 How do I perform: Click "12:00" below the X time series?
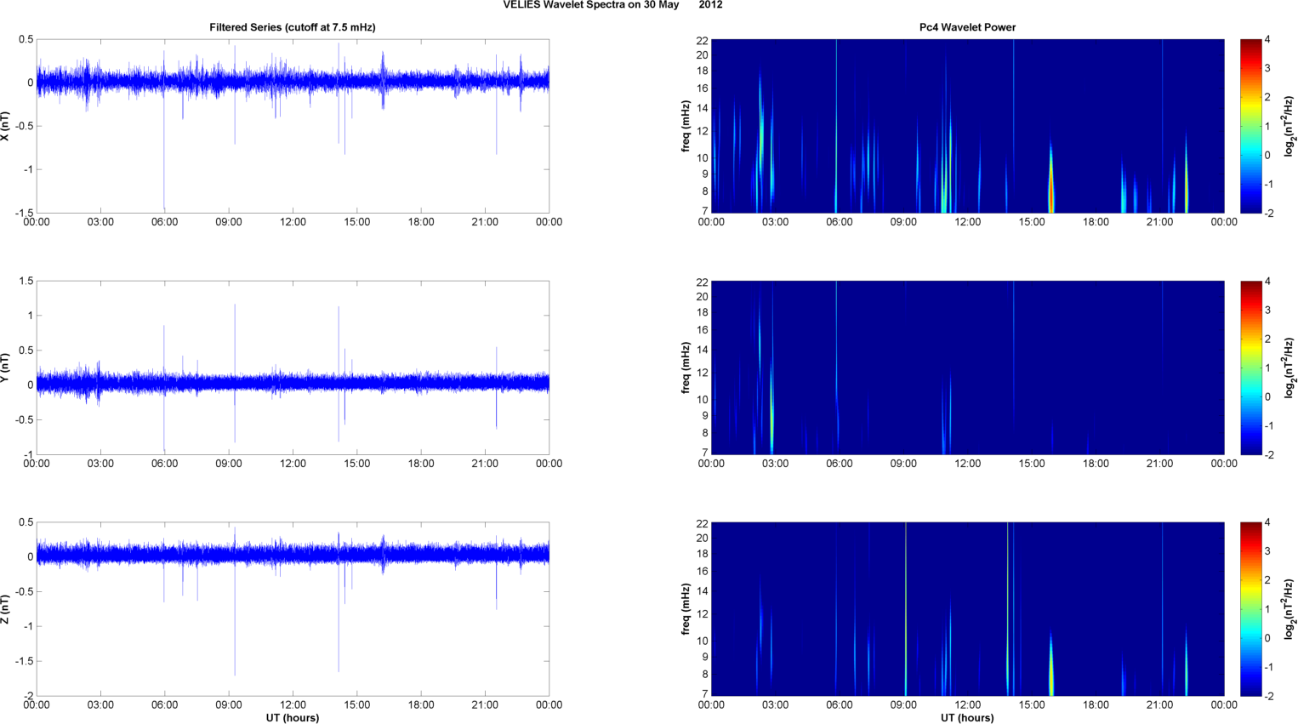tap(293, 222)
